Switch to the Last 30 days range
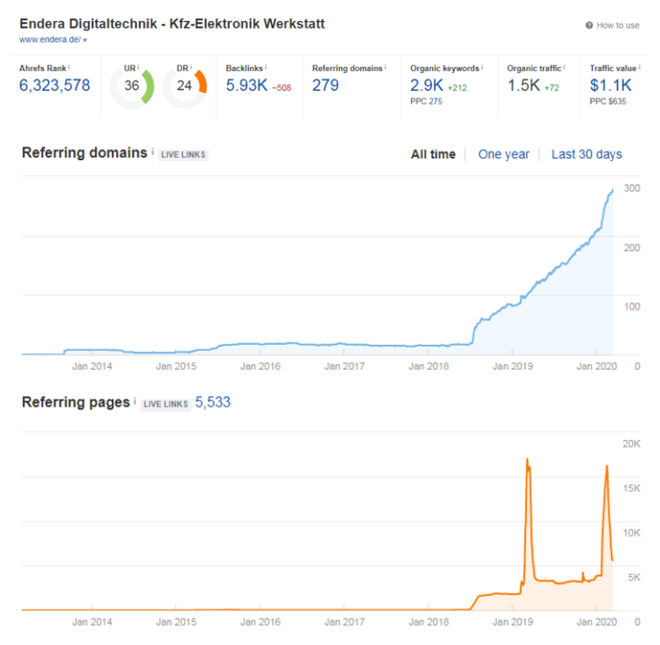 586,155
